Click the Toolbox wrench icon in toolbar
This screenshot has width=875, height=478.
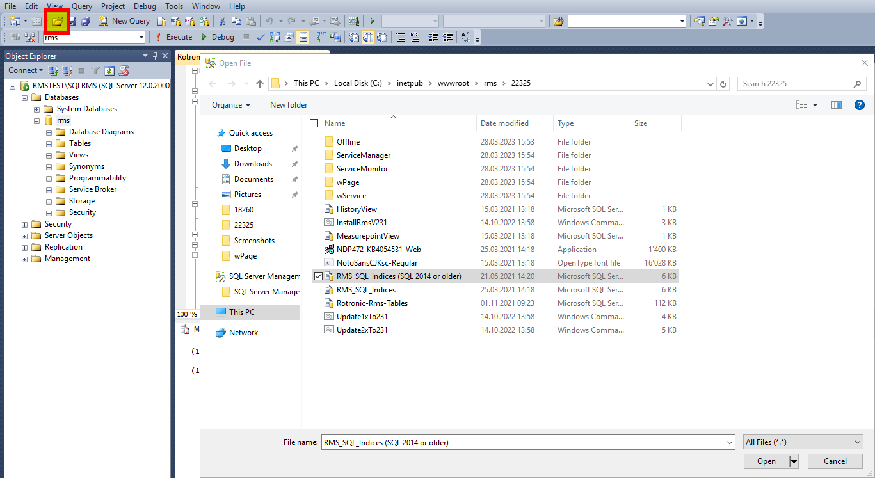727,21
